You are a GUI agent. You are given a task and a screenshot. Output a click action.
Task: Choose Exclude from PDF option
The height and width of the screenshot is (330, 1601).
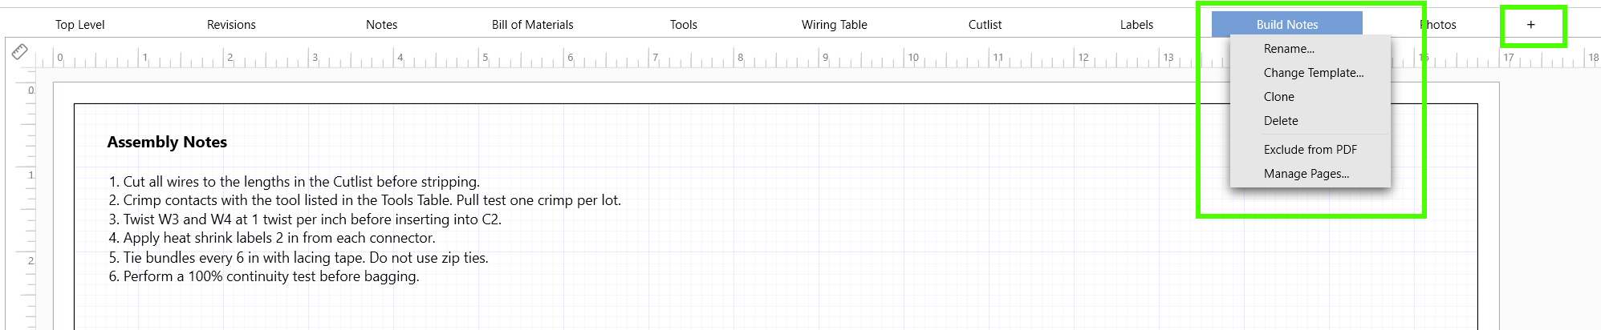pyautogui.click(x=1310, y=150)
